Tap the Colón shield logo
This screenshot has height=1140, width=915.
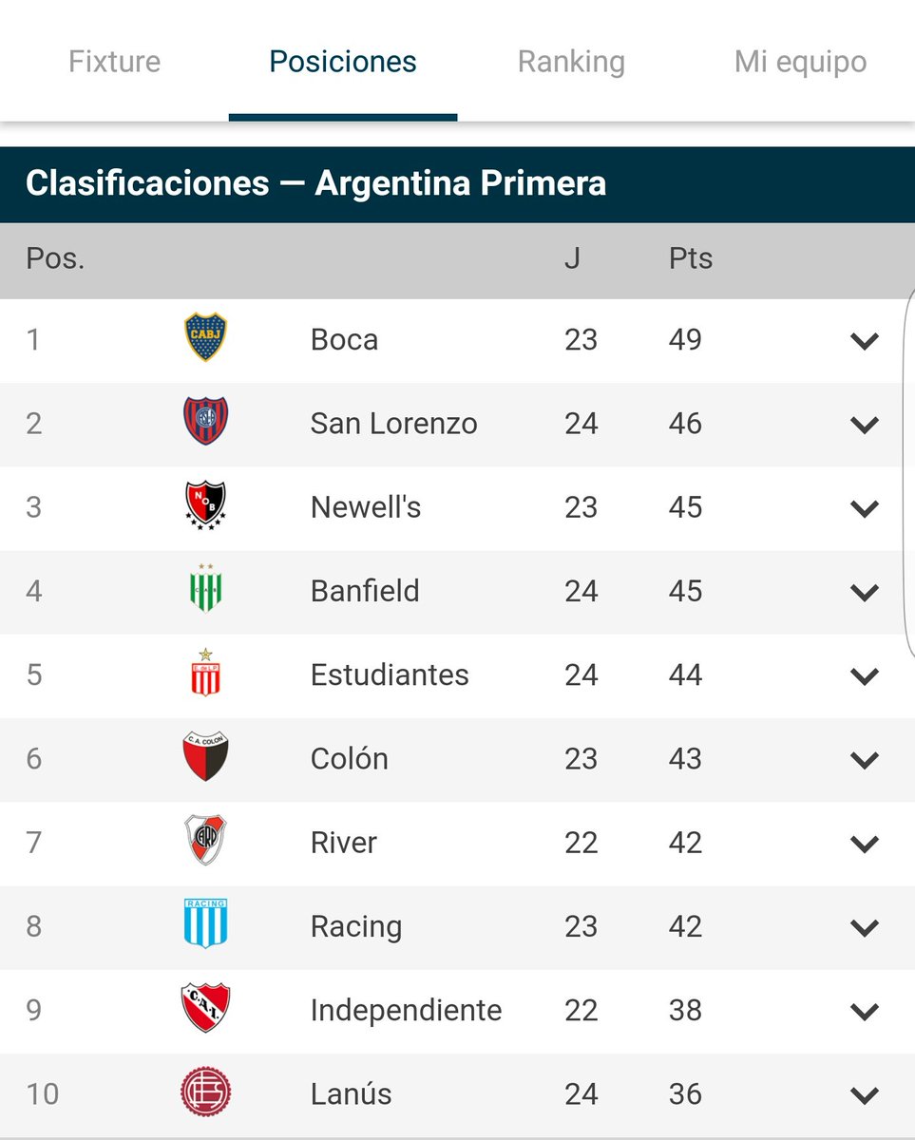point(205,756)
